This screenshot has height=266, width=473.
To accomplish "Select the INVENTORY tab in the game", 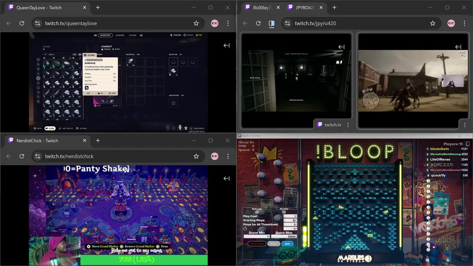I will 105,35.
